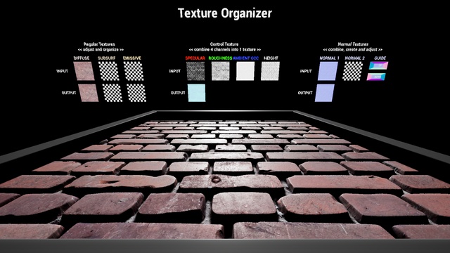Click the Specular input texture thumbnail

[195, 71]
